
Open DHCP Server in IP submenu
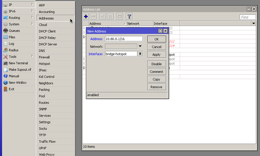48,44
